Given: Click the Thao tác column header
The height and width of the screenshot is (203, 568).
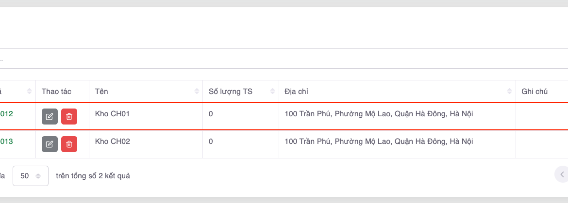Looking at the screenshot, I should click(57, 92).
